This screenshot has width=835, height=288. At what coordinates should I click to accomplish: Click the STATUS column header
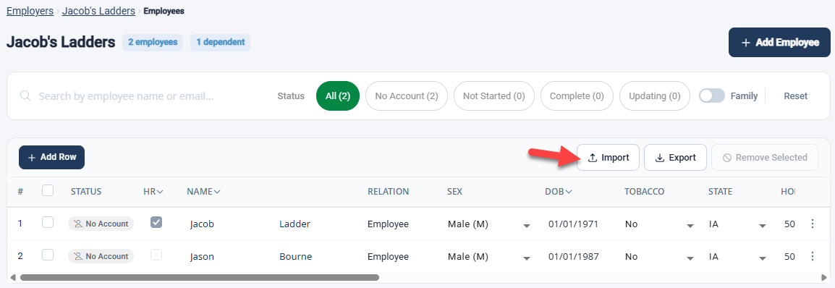pyautogui.click(x=86, y=192)
